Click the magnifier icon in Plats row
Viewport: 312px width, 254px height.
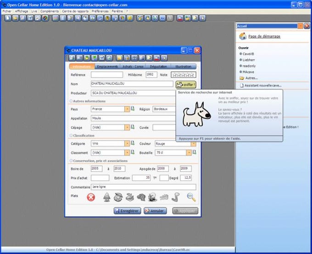pyautogui.click(x=191, y=197)
